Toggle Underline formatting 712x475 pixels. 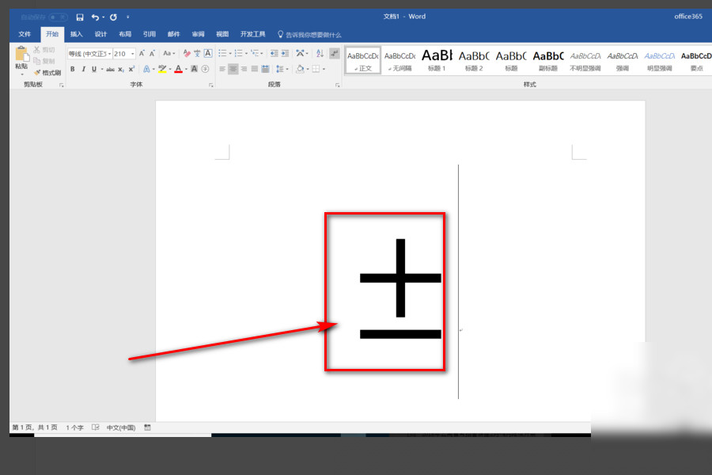[94, 69]
